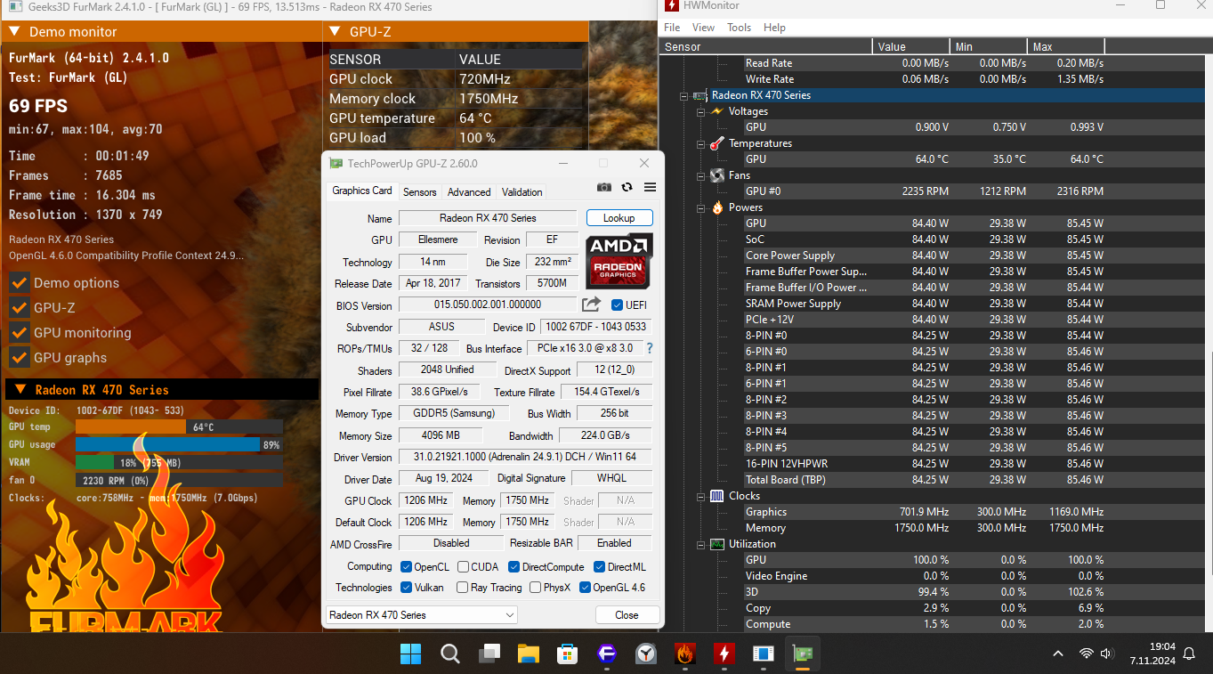The height and width of the screenshot is (674, 1213).
Task: Switch to GPU-Z via its taskbar icon
Action: [x=803, y=654]
